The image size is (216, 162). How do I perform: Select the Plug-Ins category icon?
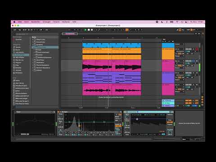[14, 63]
